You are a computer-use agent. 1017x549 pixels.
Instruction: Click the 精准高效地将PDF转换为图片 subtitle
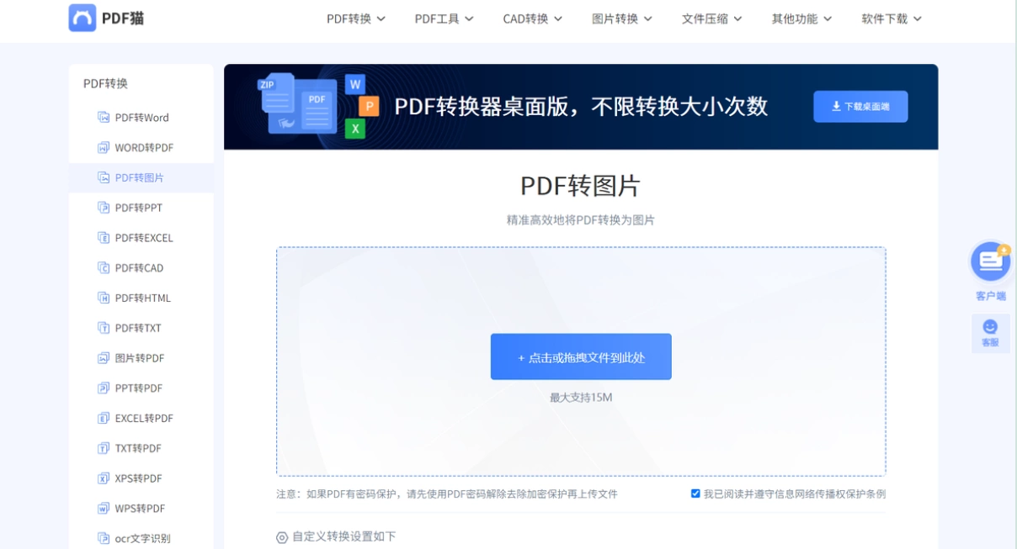[581, 220]
